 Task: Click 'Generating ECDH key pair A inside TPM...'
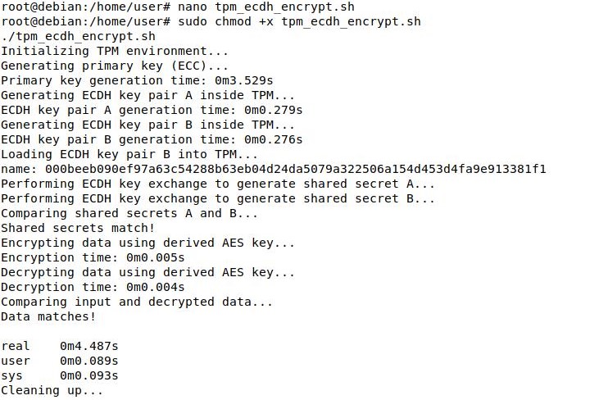click(x=147, y=95)
